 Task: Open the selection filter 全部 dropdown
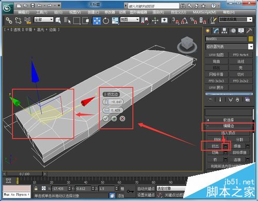44,20
